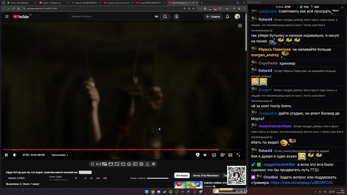The height and width of the screenshot is (195, 347).
Task: Toggle subtitles in the player
Action: pyautogui.click(x=214, y=155)
